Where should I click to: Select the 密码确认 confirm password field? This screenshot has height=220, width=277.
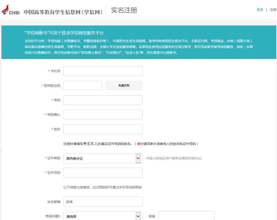click(103, 115)
